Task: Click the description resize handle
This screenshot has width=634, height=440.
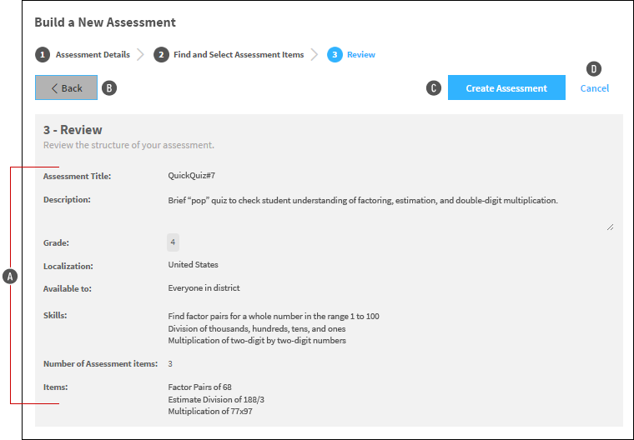Action: point(610,227)
